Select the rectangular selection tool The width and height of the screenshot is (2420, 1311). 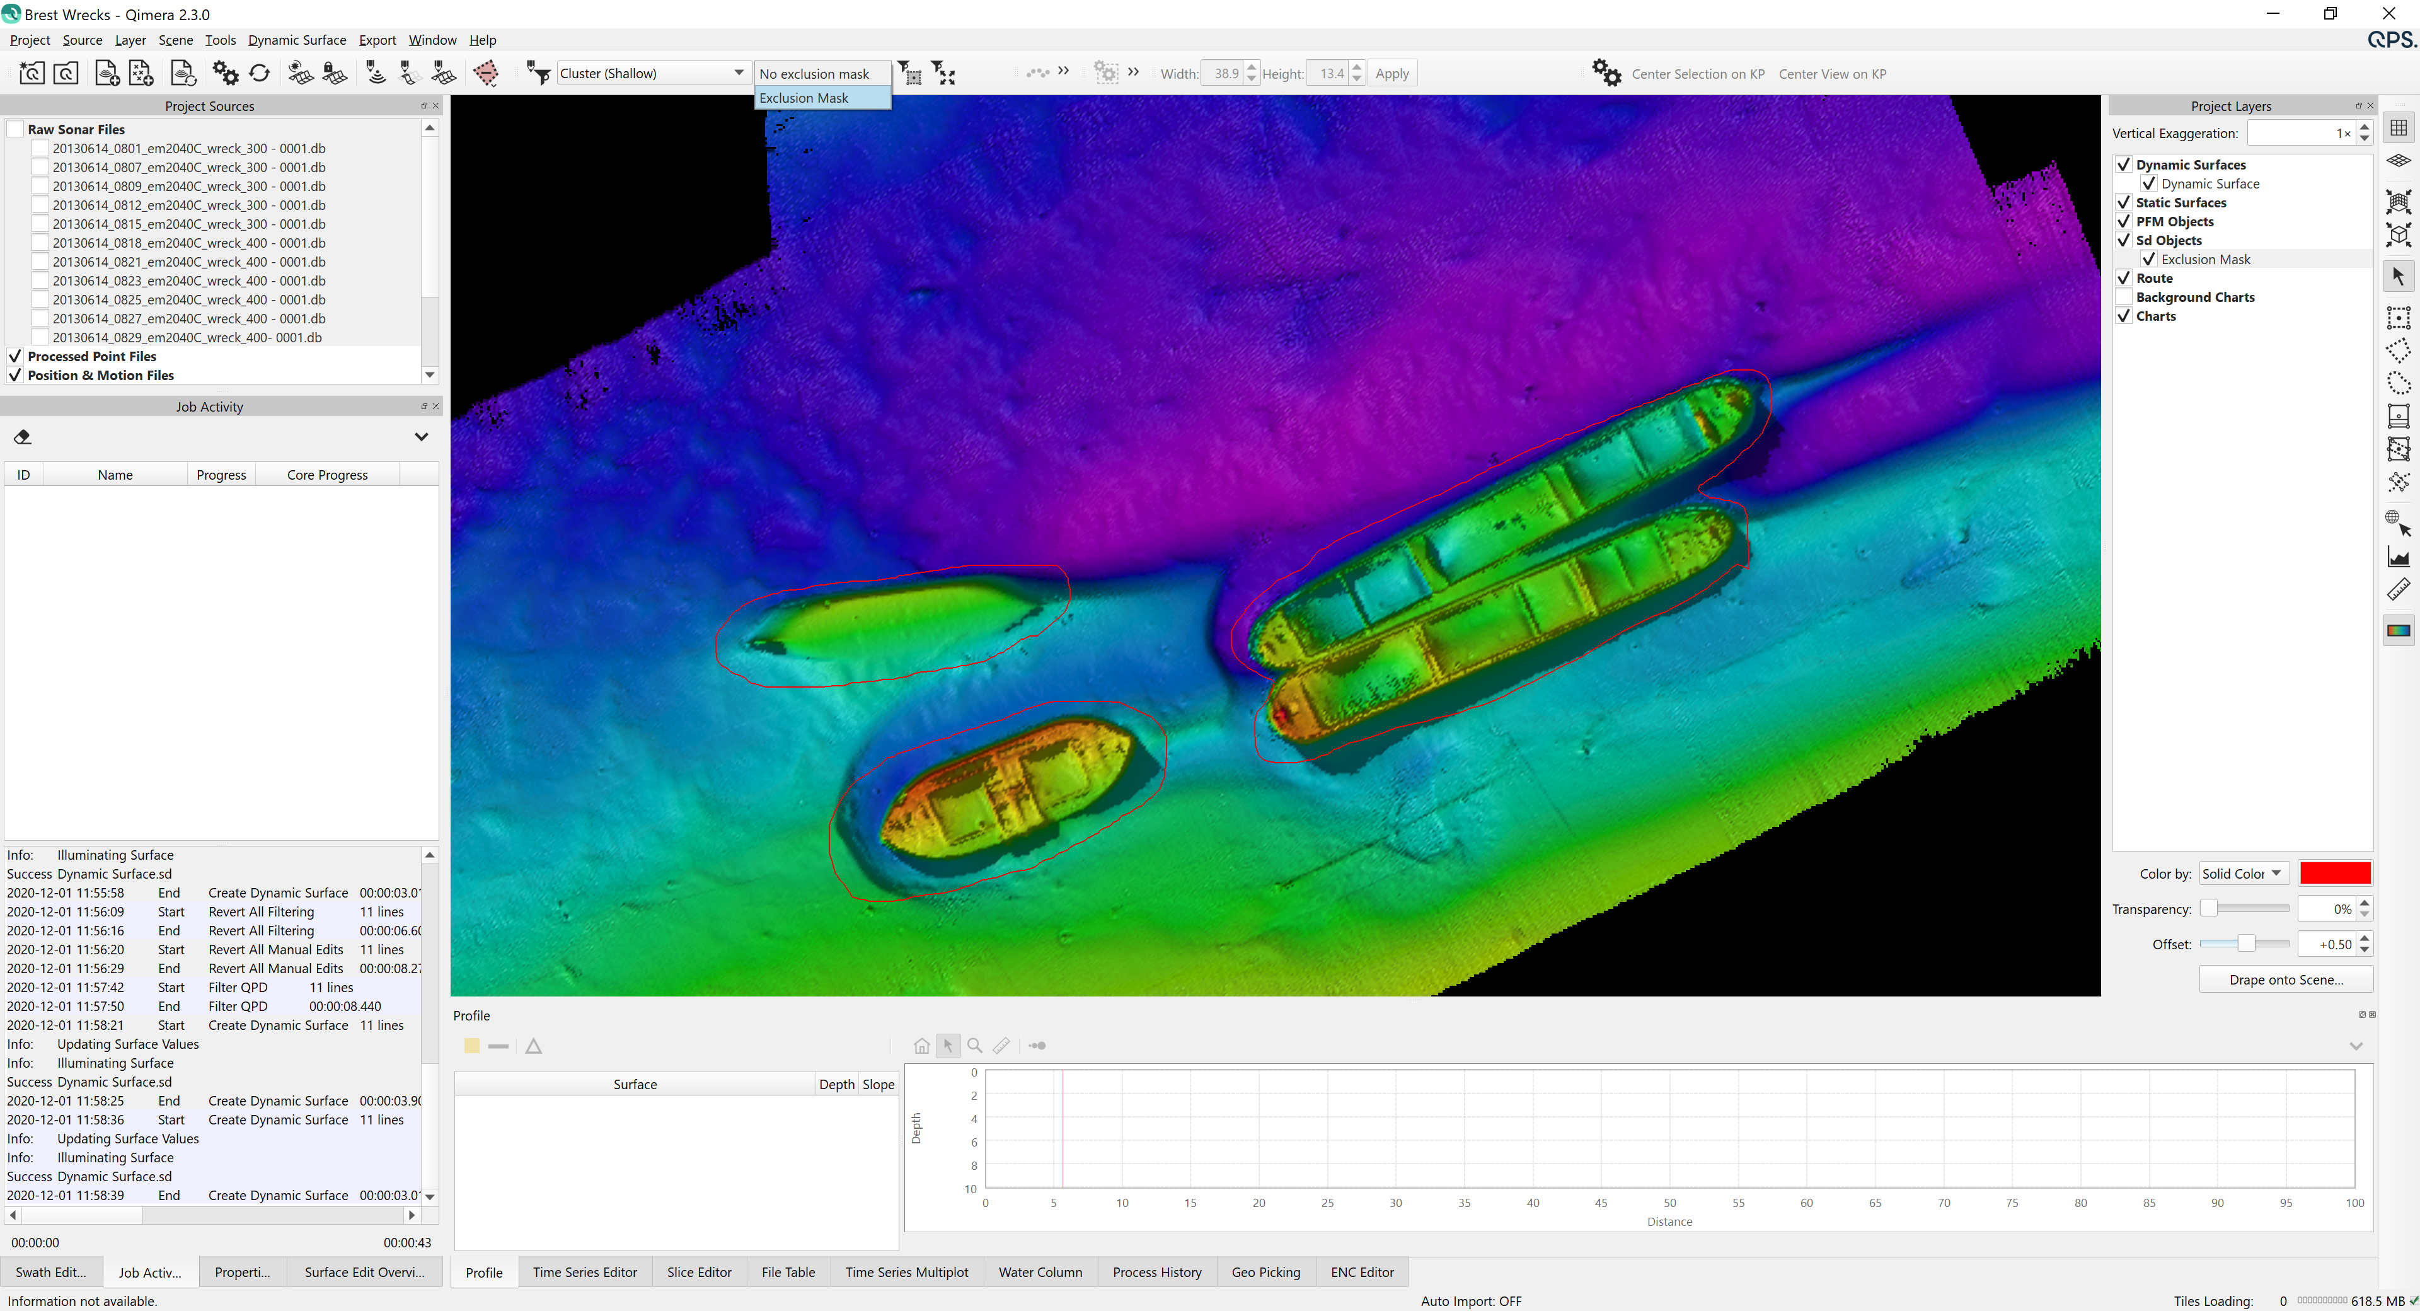tap(2399, 318)
